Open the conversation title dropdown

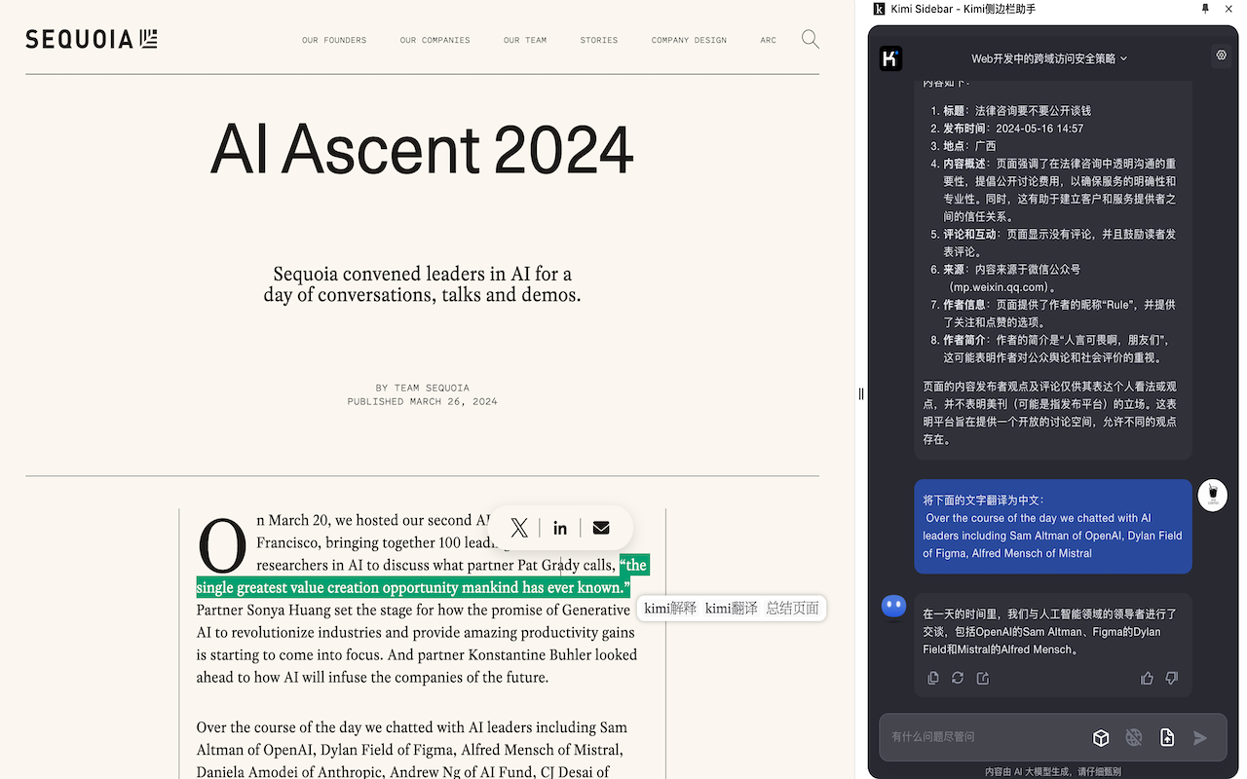pyautogui.click(x=1049, y=58)
